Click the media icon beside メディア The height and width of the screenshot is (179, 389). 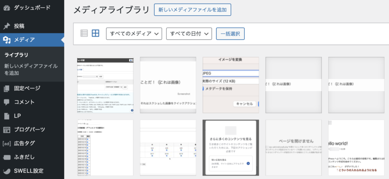(6, 40)
